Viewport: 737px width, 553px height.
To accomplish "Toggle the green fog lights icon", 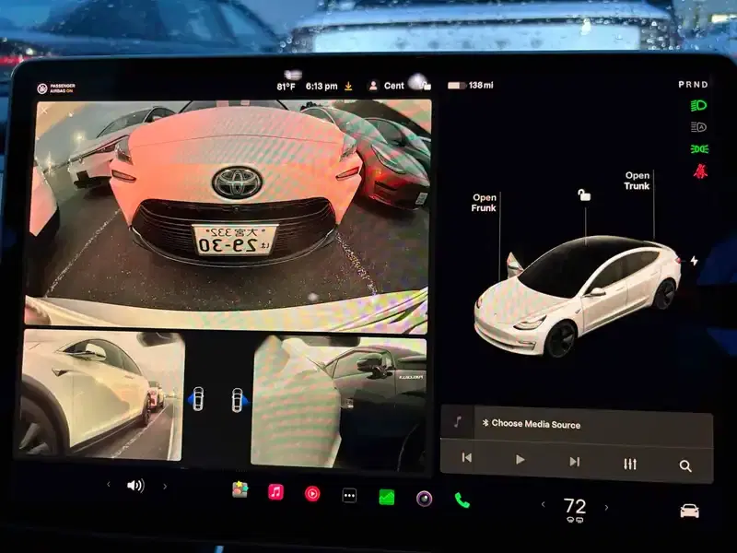I will pos(699,149).
